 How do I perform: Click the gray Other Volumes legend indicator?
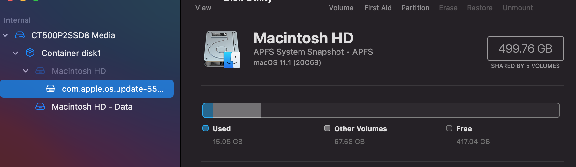pos(327,128)
